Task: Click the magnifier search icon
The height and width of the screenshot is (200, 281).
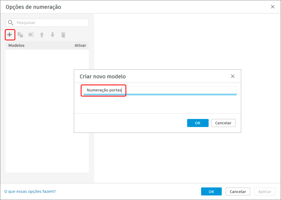Action: pos(11,23)
